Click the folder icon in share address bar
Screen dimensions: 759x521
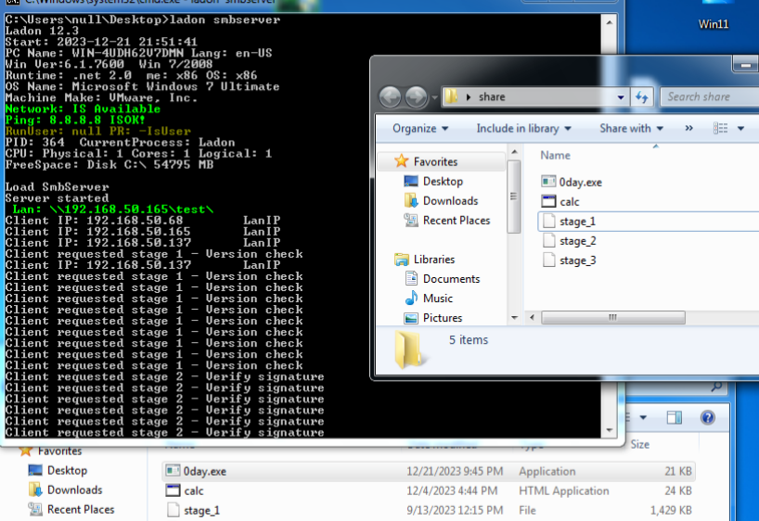click(451, 96)
